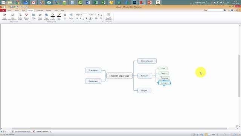Switch to the View ribbon tab

(56, 11)
